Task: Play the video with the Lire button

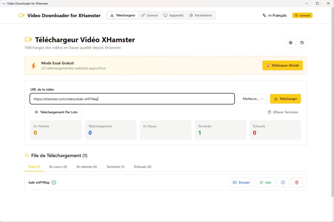Action: point(265,182)
